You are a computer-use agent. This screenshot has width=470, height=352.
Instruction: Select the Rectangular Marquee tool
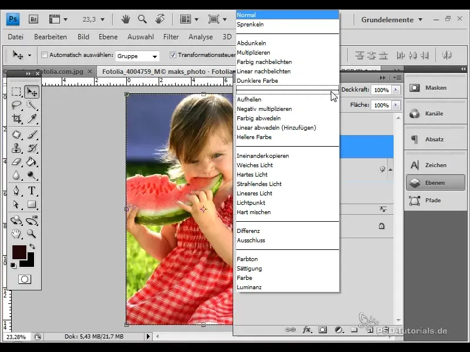pos(16,92)
